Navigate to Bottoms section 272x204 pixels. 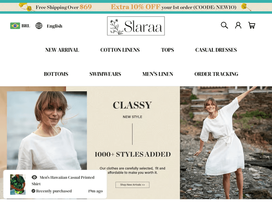point(56,74)
